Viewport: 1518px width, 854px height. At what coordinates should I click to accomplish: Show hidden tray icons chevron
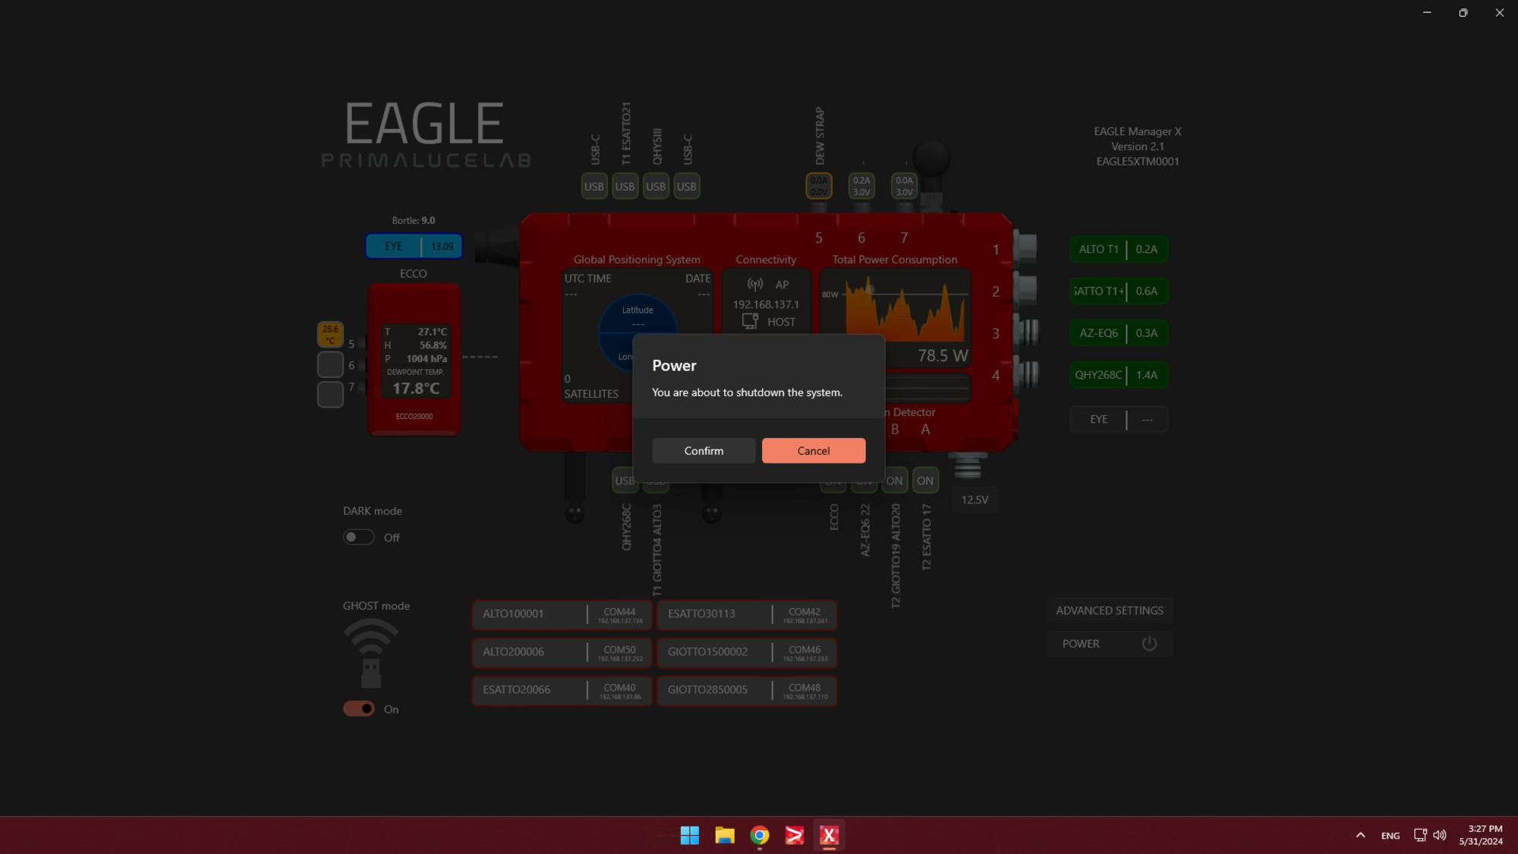click(1360, 835)
